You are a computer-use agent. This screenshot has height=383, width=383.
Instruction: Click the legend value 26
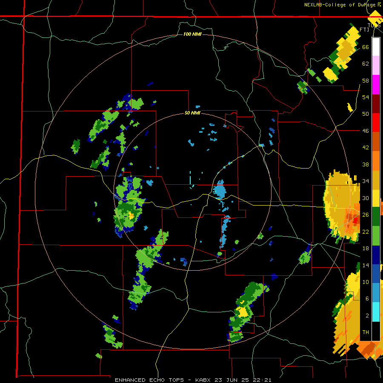(366, 215)
